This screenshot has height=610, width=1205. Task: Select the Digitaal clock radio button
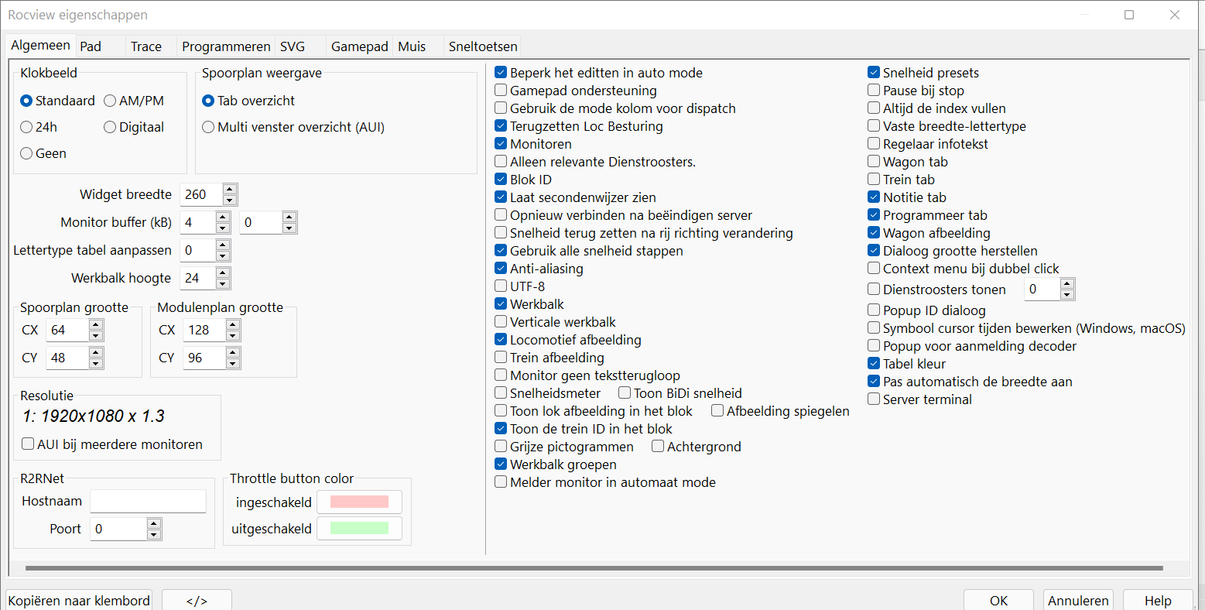pyautogui.click(x=110, y=127)
